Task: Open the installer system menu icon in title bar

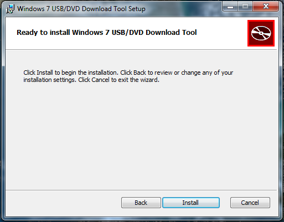Action: 10,9
